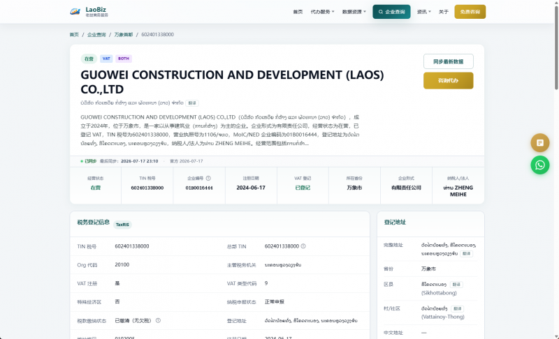
Task: Expand the 代办服务 dropdown menu
Action: pos(322,12)
